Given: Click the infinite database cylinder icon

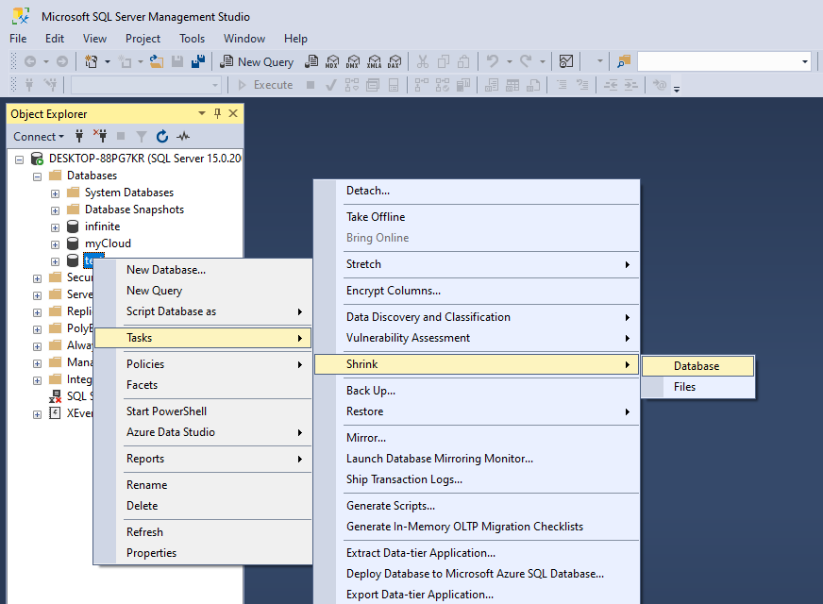Looking at the screenshot, I should [73, 226].
